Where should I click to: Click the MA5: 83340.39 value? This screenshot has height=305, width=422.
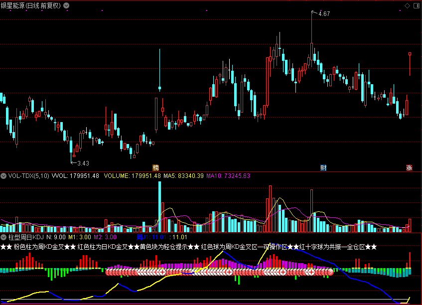[x=183, y=176]
